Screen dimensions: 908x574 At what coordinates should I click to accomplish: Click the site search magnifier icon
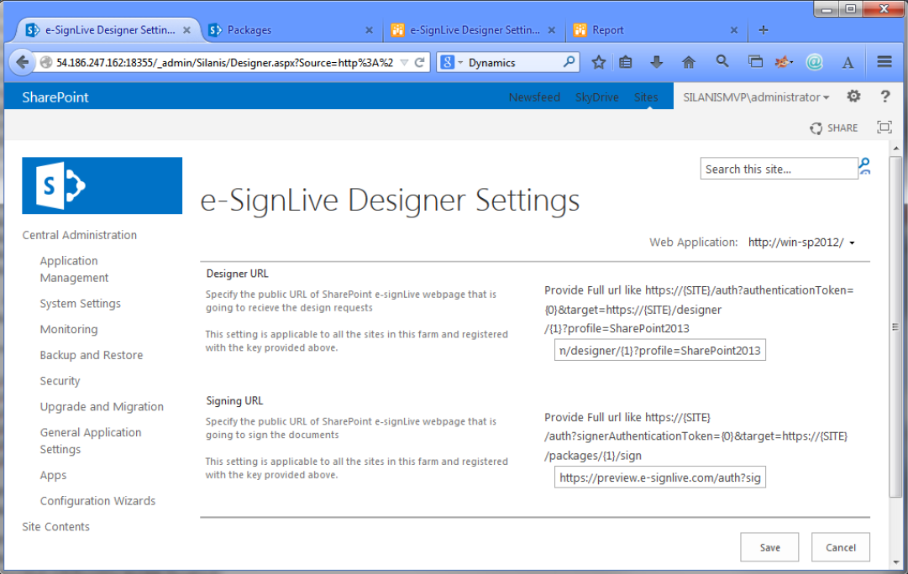tap(864, 167)
